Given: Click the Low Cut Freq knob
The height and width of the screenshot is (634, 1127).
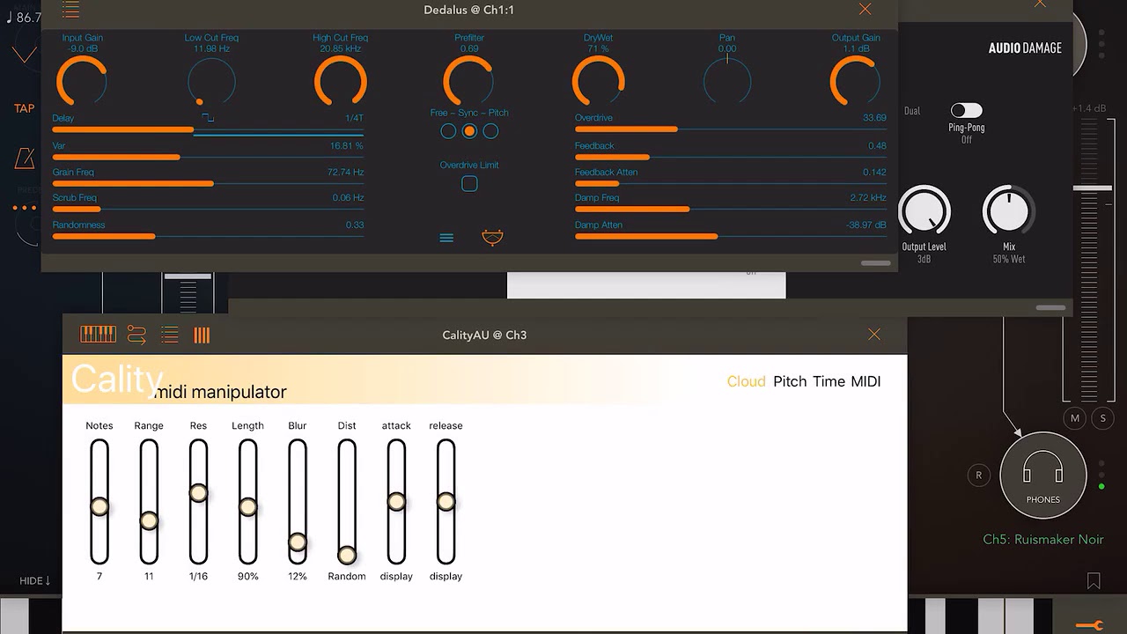Looking at the screenshot, I should tap(211, 81).
